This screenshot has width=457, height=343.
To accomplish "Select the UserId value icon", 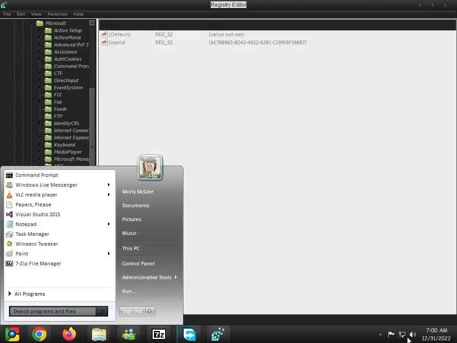I will [x=104, y=42].
